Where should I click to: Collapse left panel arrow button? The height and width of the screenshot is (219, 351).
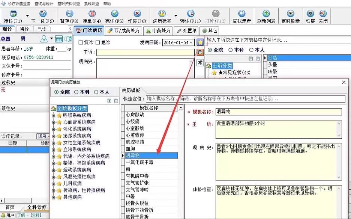pyautogui.click(x=70, y=29)
